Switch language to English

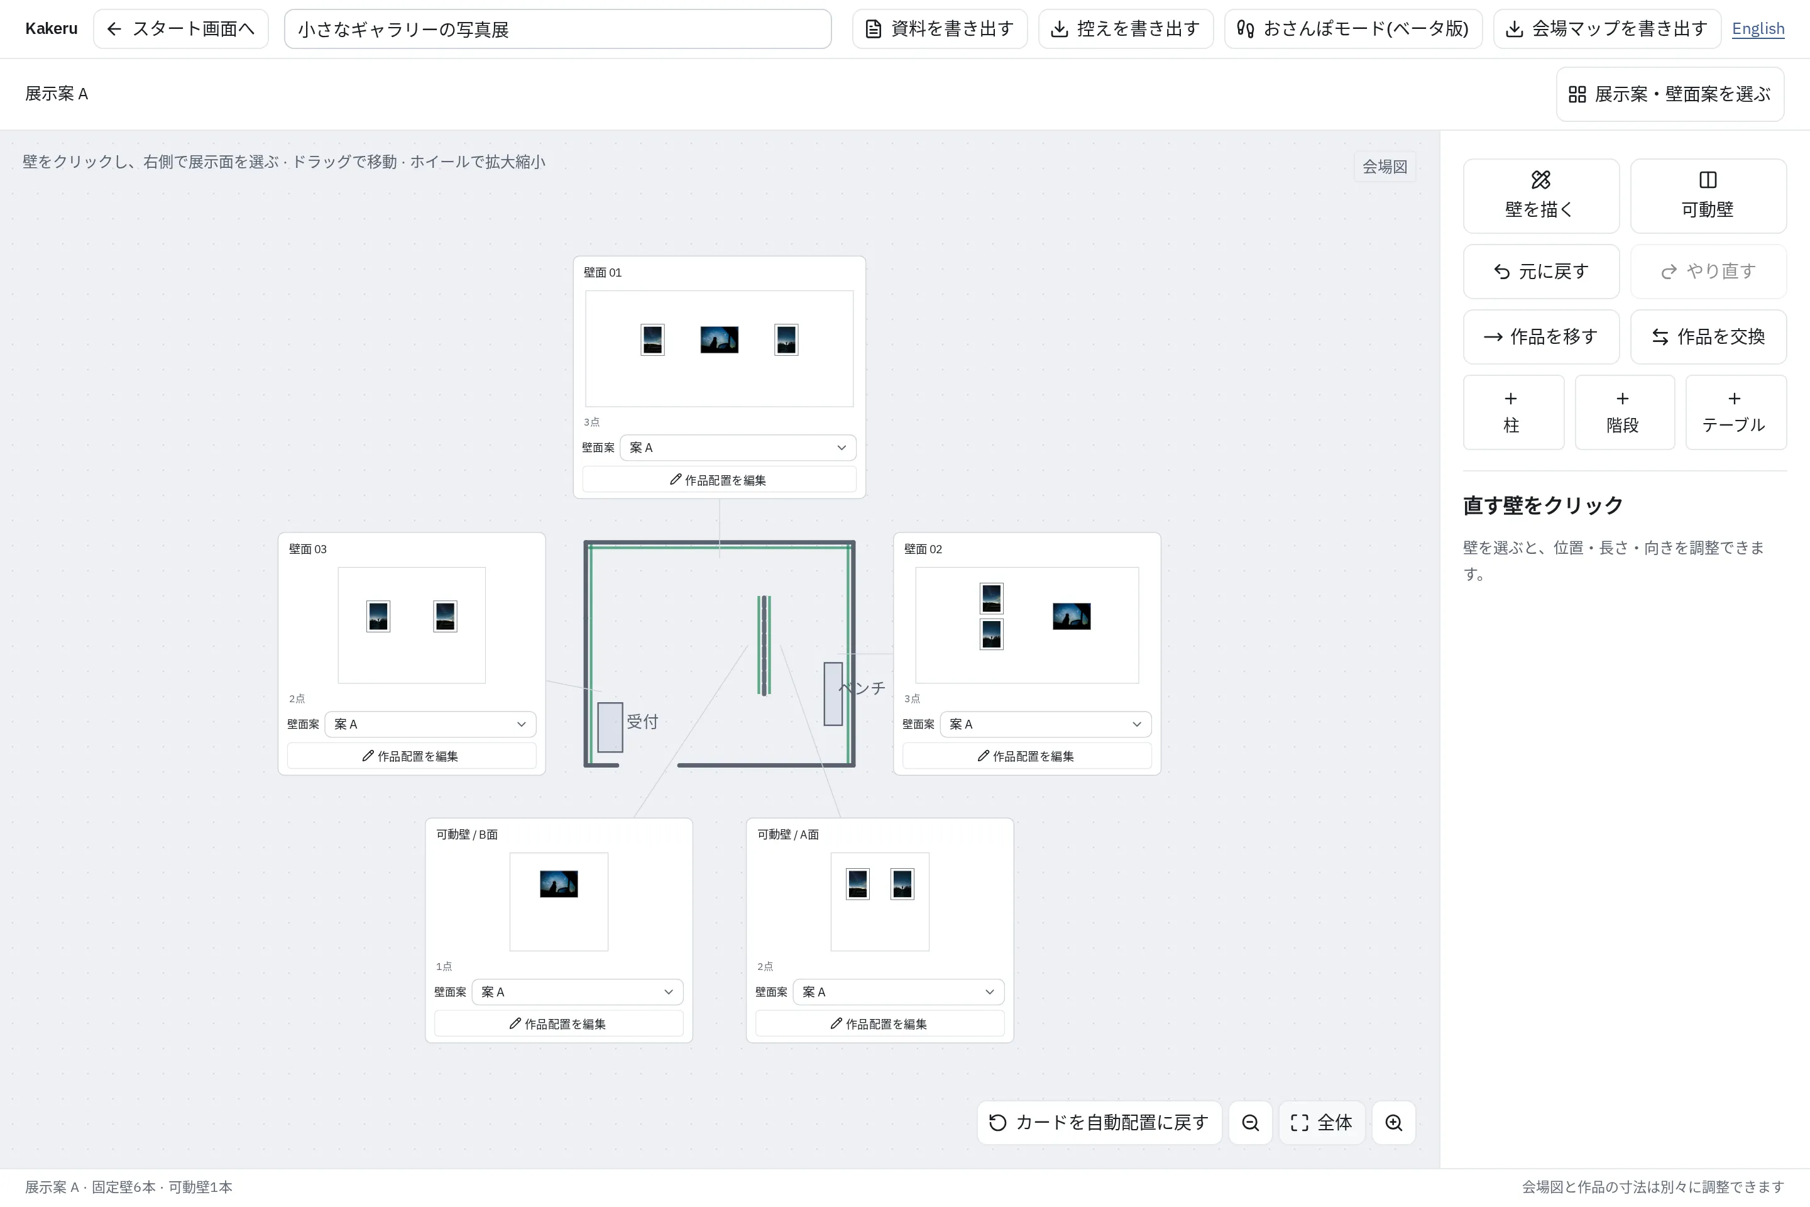pos(1758,30)
